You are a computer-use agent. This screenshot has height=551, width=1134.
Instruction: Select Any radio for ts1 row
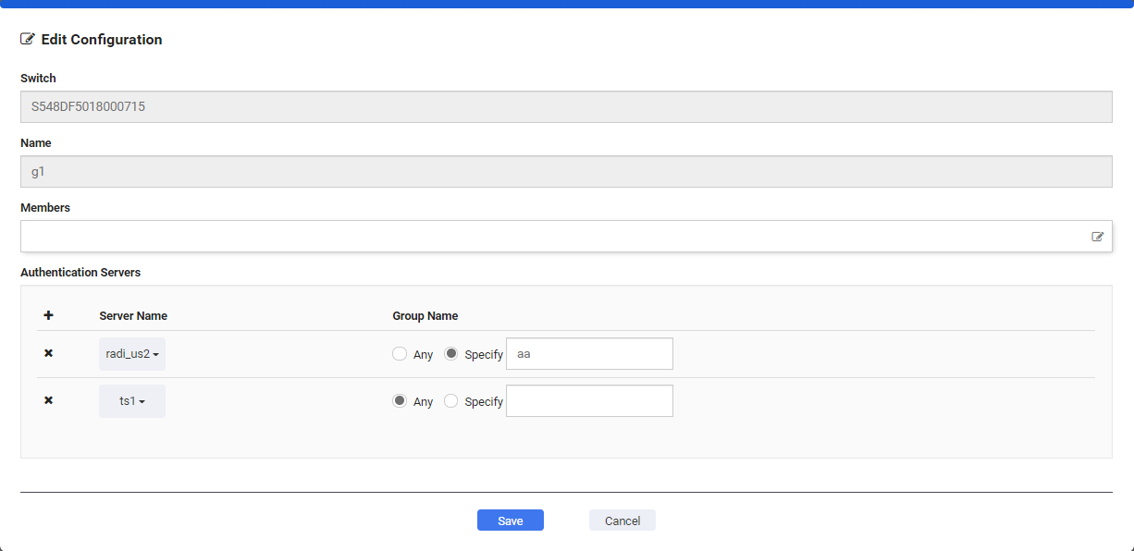(400, 401)
